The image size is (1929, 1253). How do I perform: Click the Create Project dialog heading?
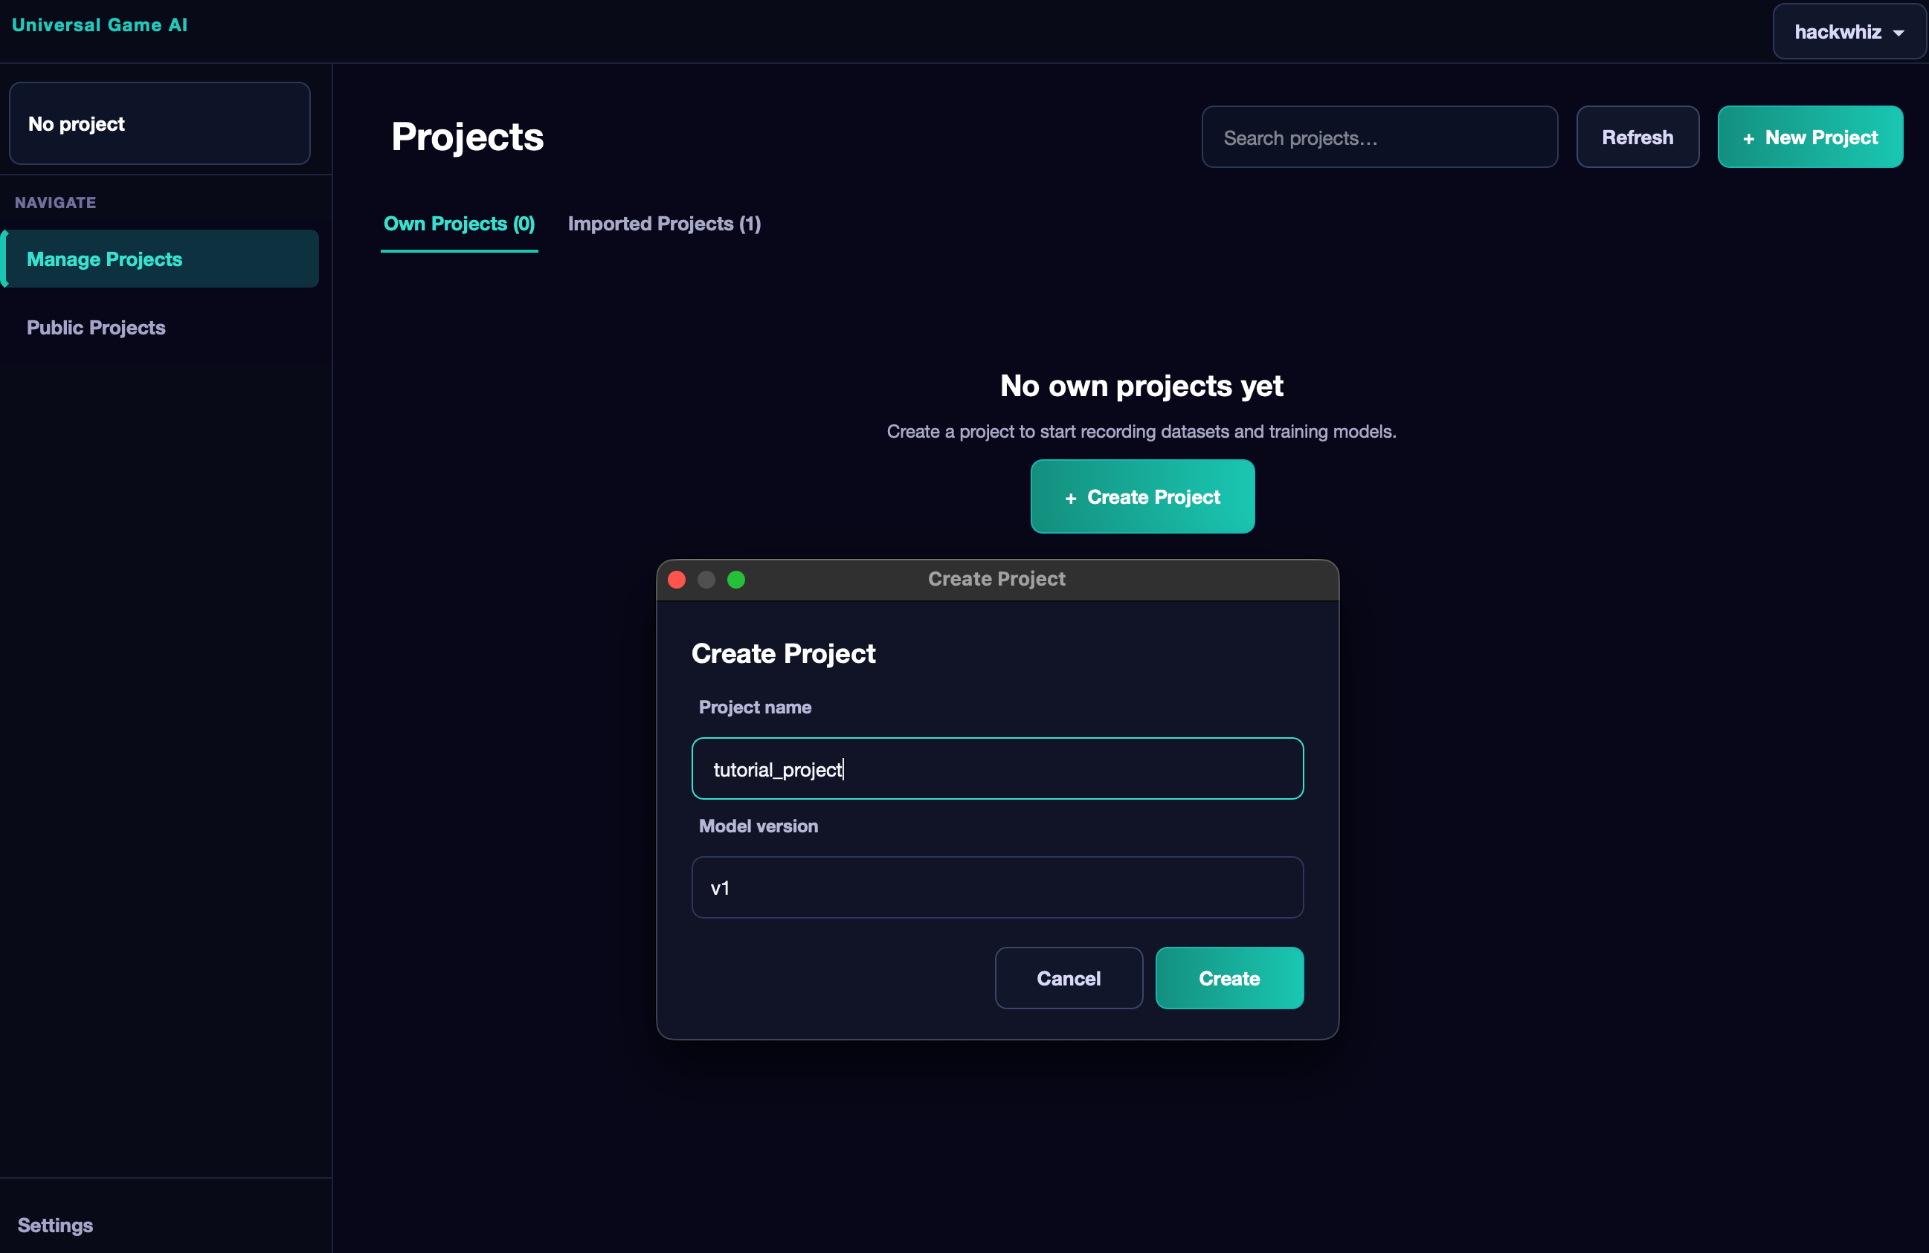tap(783, 654)
